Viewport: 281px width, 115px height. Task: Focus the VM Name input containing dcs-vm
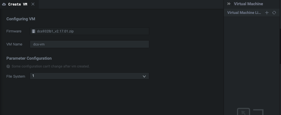(89, 44)
